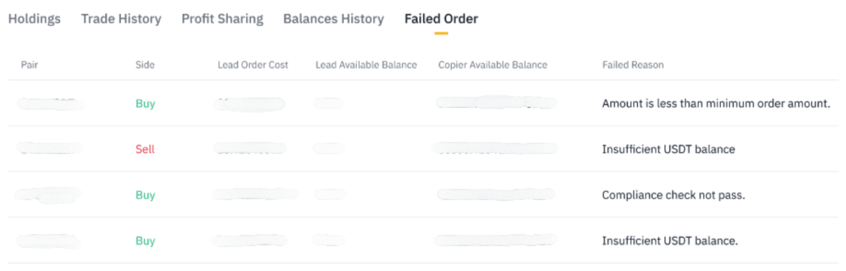The width and height of the screenshot is (846, 271).
Task: Open the Holdings tab
Action: [34, 19]
